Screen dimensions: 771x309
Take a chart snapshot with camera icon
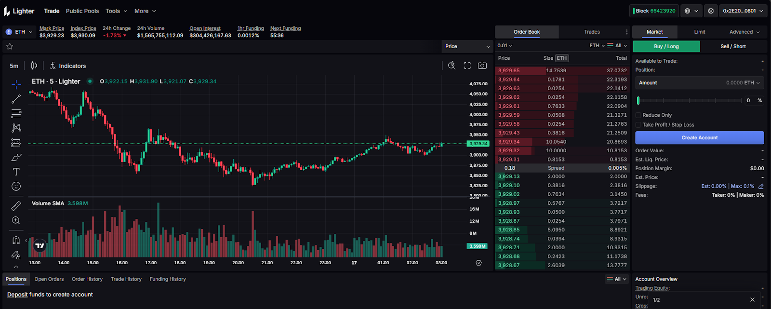click(482, 66)
